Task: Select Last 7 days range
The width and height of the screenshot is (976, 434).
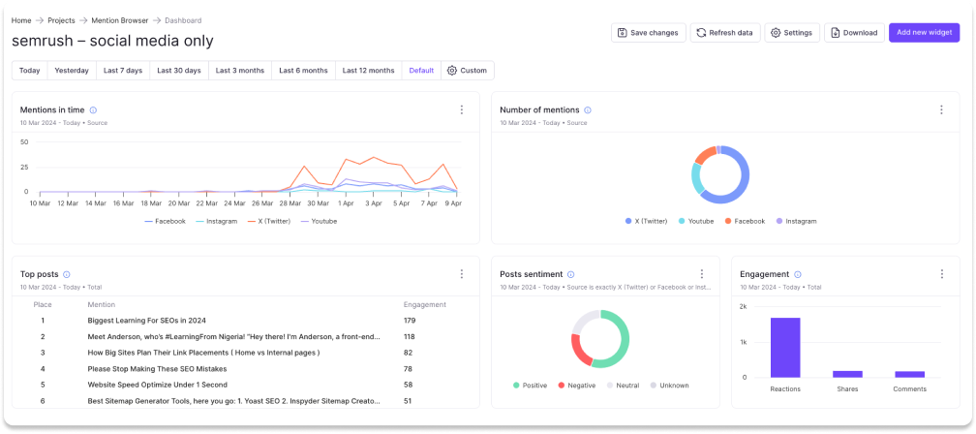Action: [x=123, y=71]
